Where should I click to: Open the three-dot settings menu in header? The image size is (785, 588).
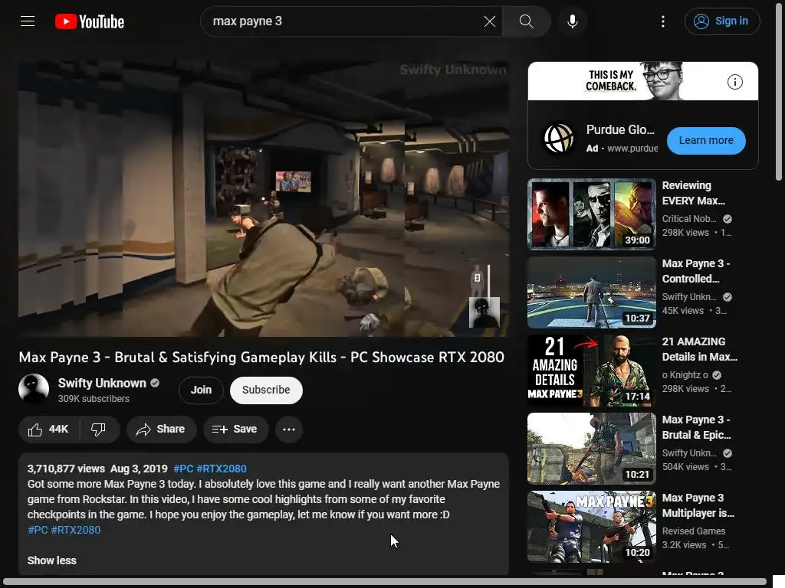point(663,21)
